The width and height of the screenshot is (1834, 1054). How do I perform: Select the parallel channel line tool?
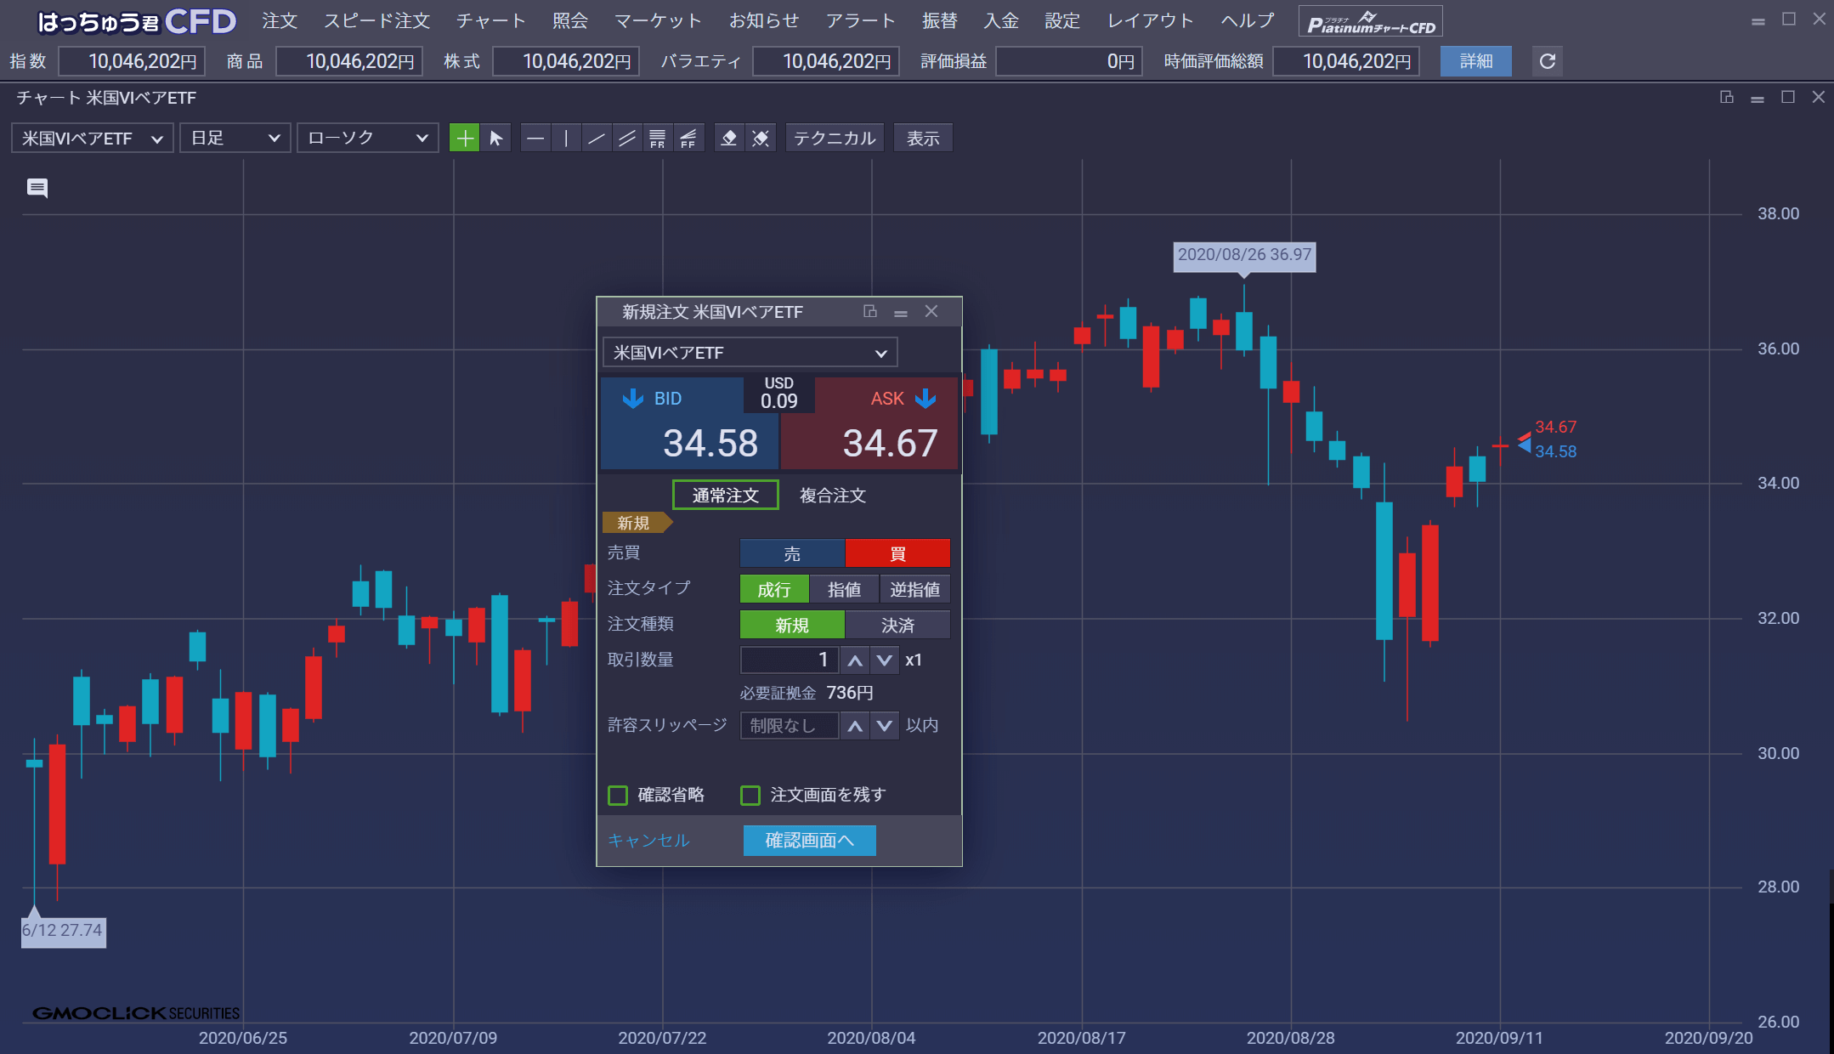tap(627, 138)
